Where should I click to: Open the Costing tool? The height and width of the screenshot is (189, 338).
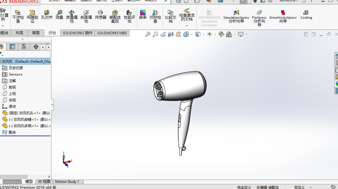tap(306, 15)
